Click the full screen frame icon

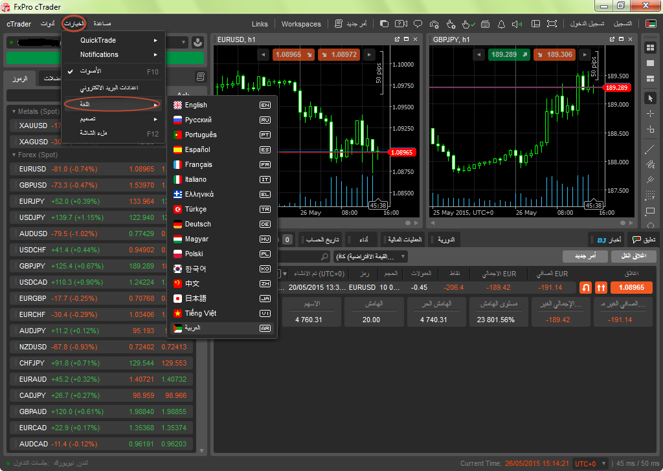pyautogui.click(x=552, y=24)
